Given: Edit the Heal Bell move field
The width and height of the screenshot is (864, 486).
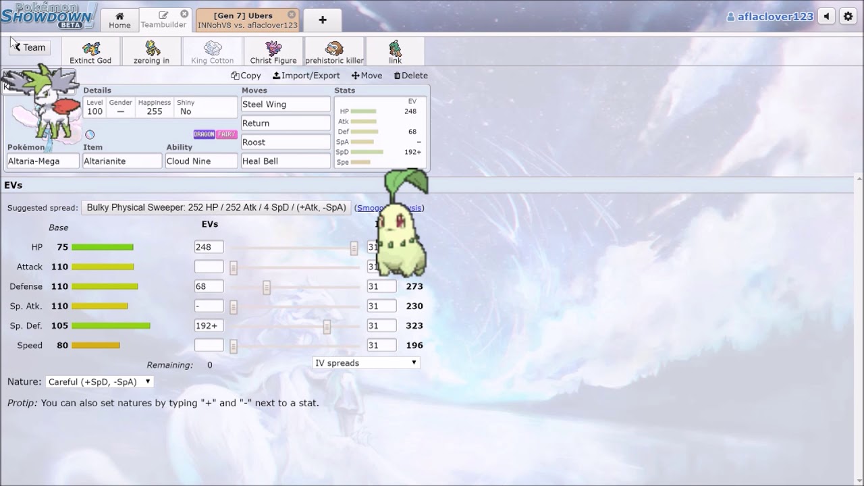Looking at the screenshot, I should 286,161.
